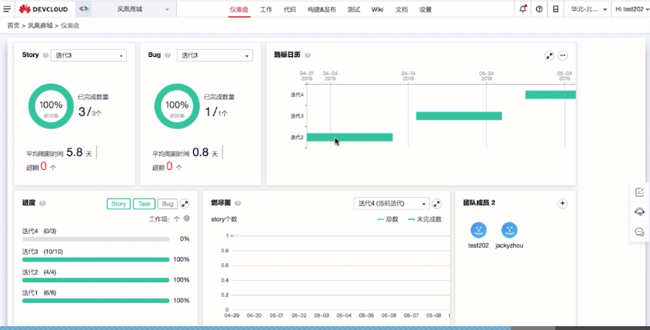Screen dimensions: 650x330
Task: Toggle the Task filter in 进度 panel
Action: 145,204
